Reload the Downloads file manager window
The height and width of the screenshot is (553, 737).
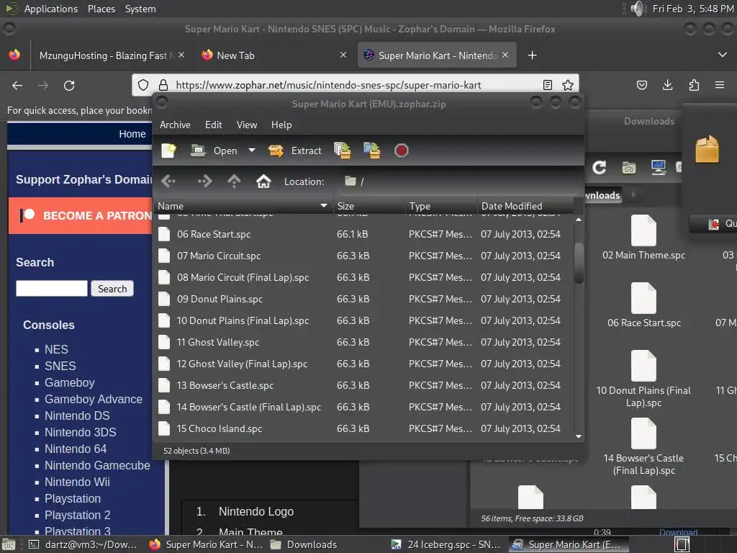click(x=600, y=167)
